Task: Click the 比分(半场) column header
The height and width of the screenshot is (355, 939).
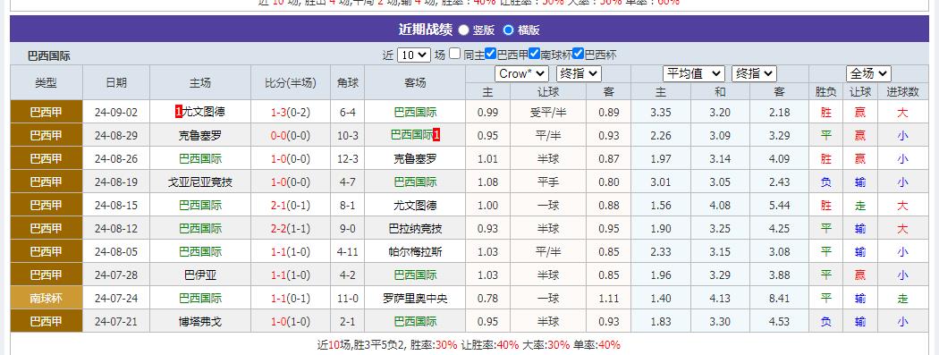Action: [291, 82]
